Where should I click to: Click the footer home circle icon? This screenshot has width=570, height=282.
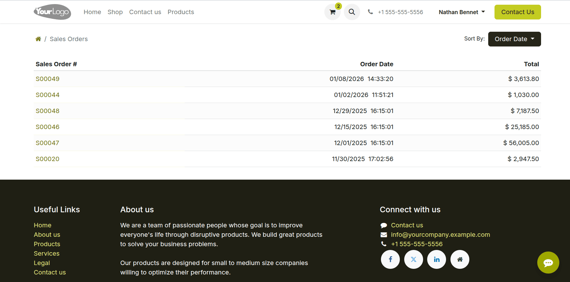tap(460, 259)
